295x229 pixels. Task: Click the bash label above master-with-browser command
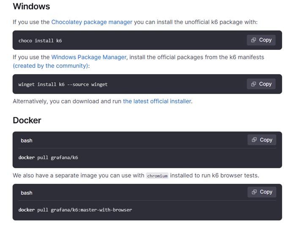pyautogui.click(x=27, y=193)
